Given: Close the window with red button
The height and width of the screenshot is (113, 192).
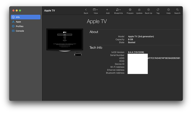Looking at the screenshot, I should pyautogui.click(x=14, y=10).
